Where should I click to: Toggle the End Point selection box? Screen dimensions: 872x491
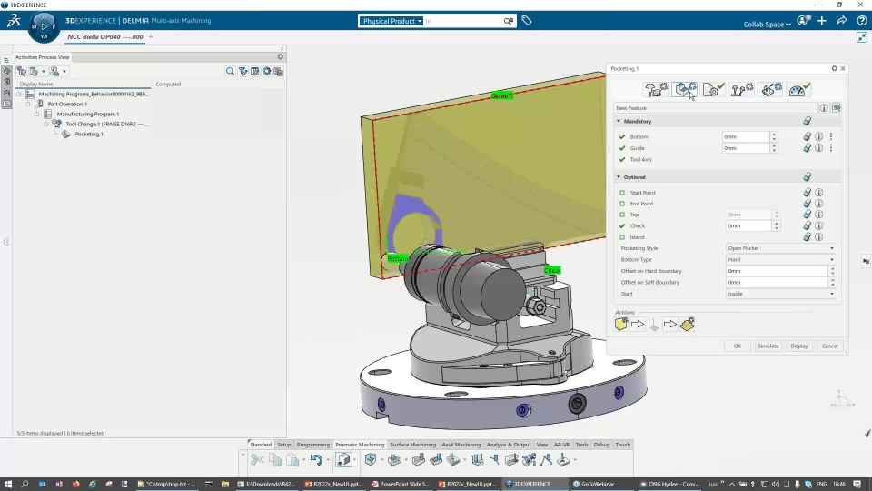coord(622,204)
